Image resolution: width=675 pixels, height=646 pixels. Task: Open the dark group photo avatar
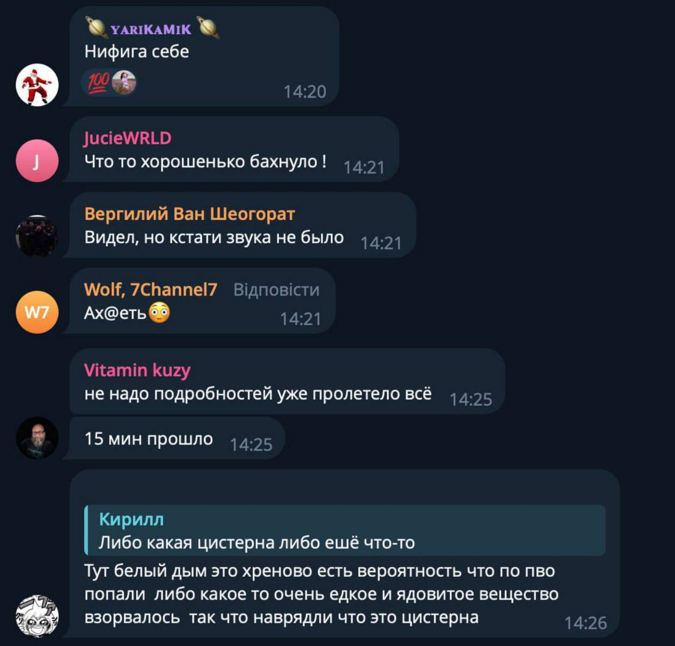point(37,236)
